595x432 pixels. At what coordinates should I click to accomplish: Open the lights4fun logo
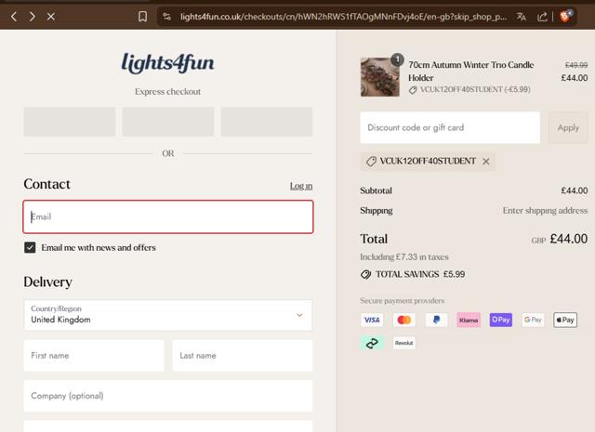pyautogui.click(x=167, y=62)
